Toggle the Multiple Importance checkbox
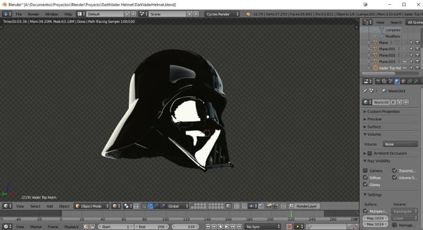The image size is (423, 230). (365, 211)
